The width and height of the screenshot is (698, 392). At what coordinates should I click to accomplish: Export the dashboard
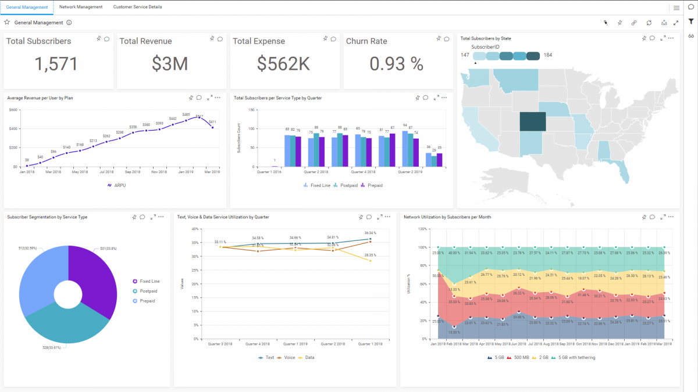click(663, 24)
